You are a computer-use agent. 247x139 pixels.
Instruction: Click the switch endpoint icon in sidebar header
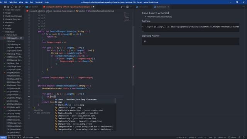click(x=8, y=7)
